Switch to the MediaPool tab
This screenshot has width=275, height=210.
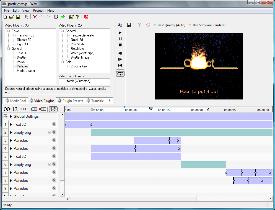(x=16, y=101)
